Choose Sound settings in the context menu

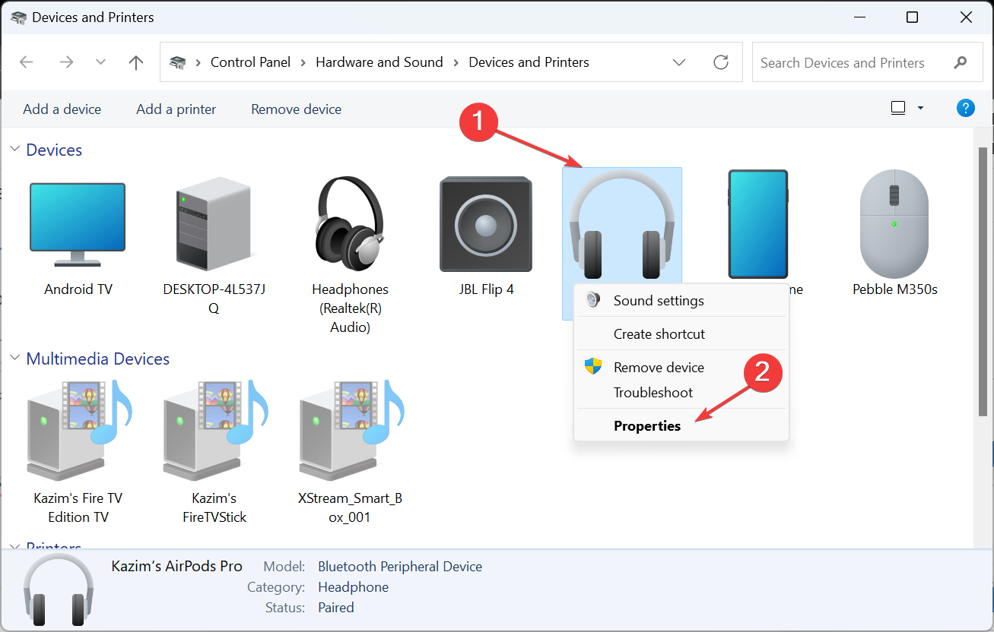659,300
